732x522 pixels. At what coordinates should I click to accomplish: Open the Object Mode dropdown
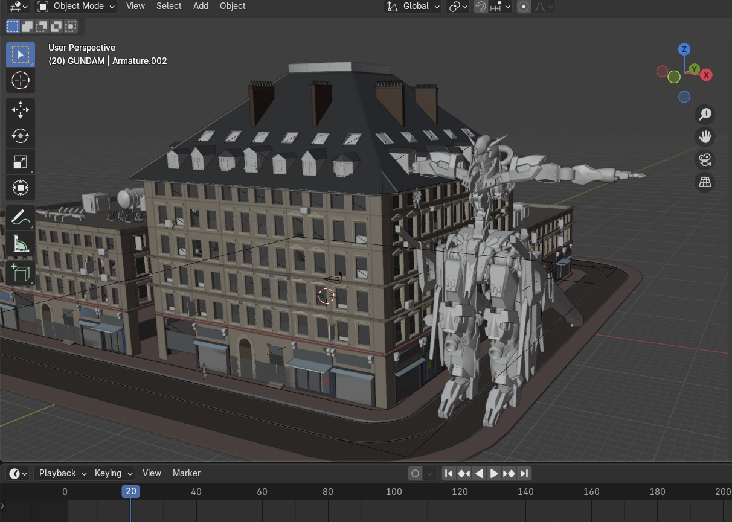(x=75, y=7)
